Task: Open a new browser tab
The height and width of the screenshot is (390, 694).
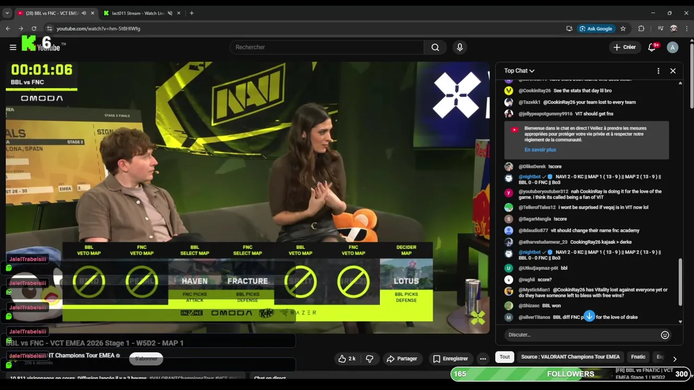Action: (x=191, y=13)
